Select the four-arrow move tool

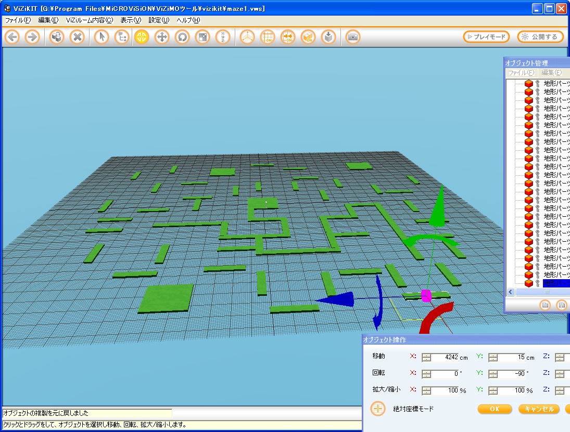pyautogui.click(x=162, y=37)
